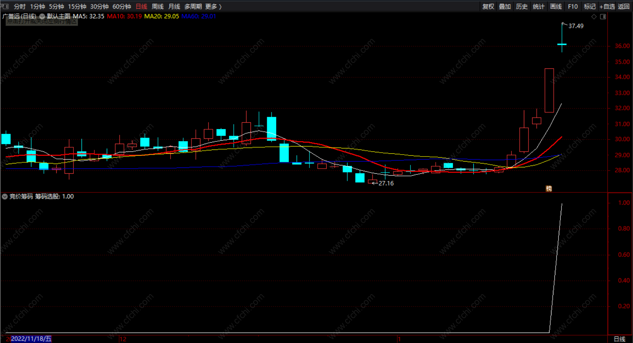Click the 36.00 price axis label

click(622, 46)
